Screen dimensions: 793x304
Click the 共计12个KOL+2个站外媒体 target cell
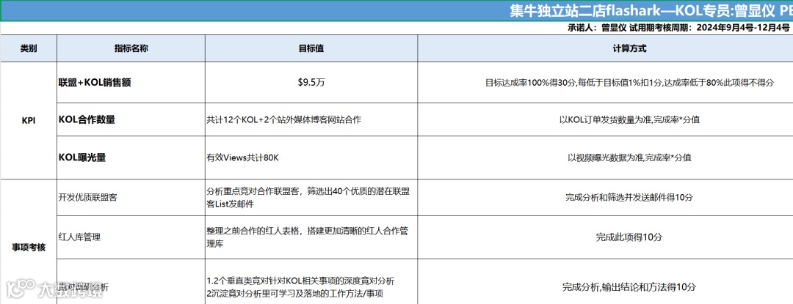click(x=311, y=119)
